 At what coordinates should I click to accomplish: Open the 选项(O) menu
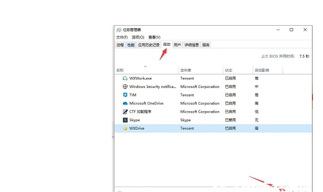[138, 37]
